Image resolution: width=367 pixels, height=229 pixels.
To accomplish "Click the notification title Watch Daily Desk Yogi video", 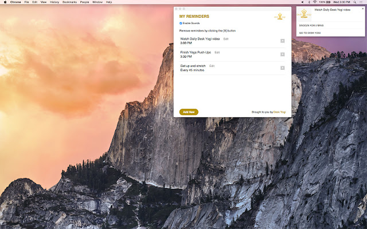I will [333, 10].
